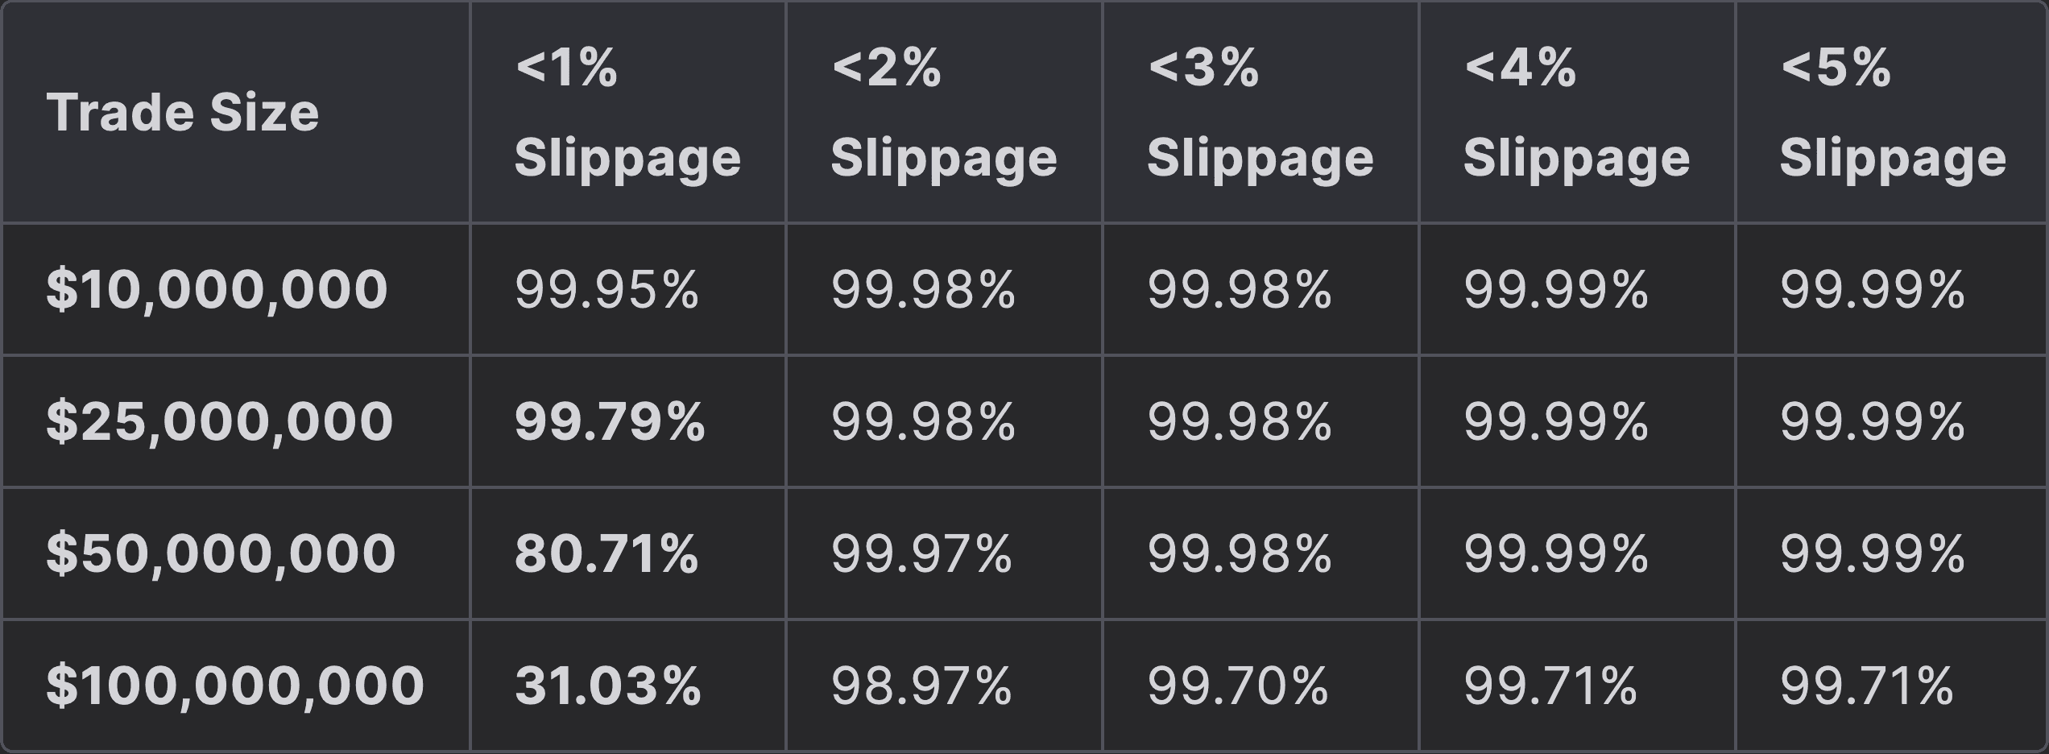The width and height of the screenshot is (2049, 754).
Task: Click 99.98% in $10,000,000 row under <2%
Action: pos(923,289)
